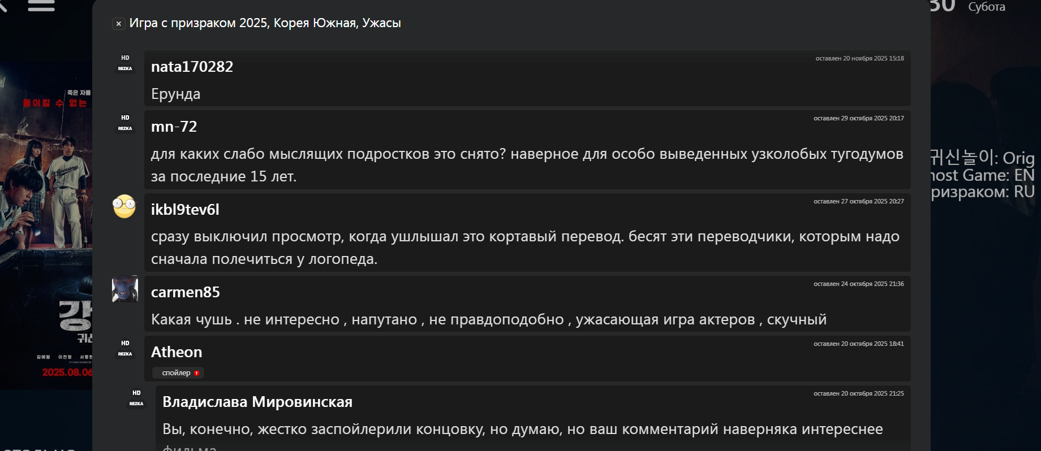Click the 'Субота' day label at top right
The width and height of the screenshot is (1041, 451).
[x=987, y=7]
